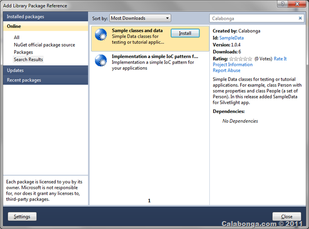The image size is (309, 229).
Task: Open the Recent packages section
Action: pos(46,80)
